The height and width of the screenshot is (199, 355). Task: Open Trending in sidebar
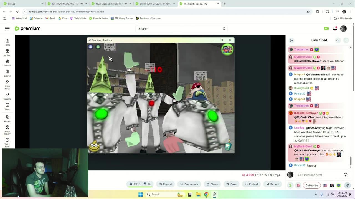click(x=7, y=96)
